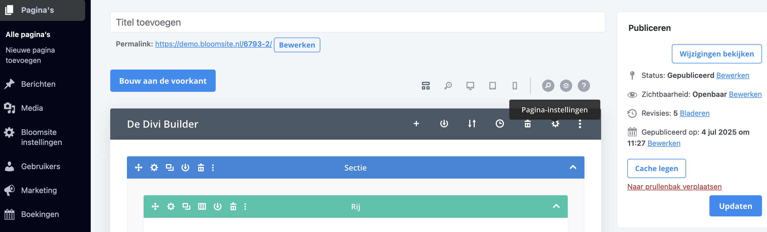Screen dimensions: 767x232
Task: Select the tablet preview icon
Action: [493, 86]
